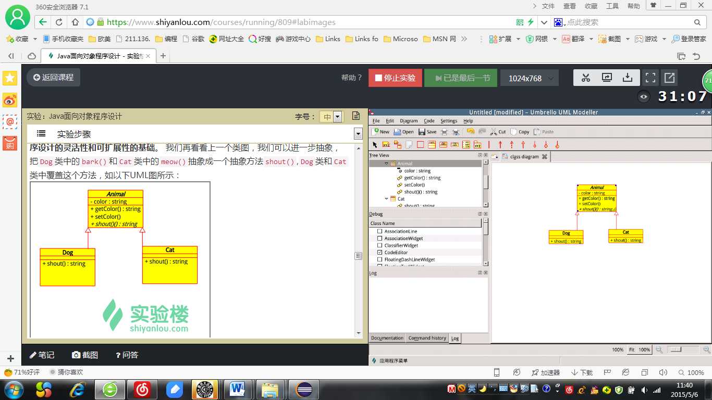Close the class diagram tab
This screenshot has width=712, height=400.
click(545, 156)
